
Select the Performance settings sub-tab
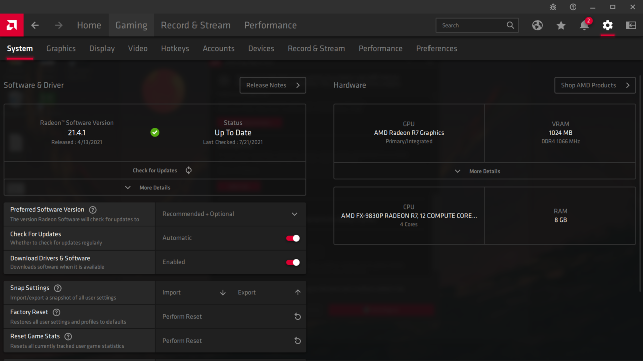click(380, 48)
